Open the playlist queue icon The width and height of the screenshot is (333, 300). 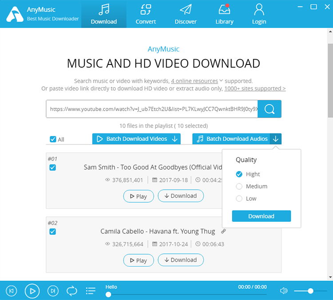click(x=91, y=291)
